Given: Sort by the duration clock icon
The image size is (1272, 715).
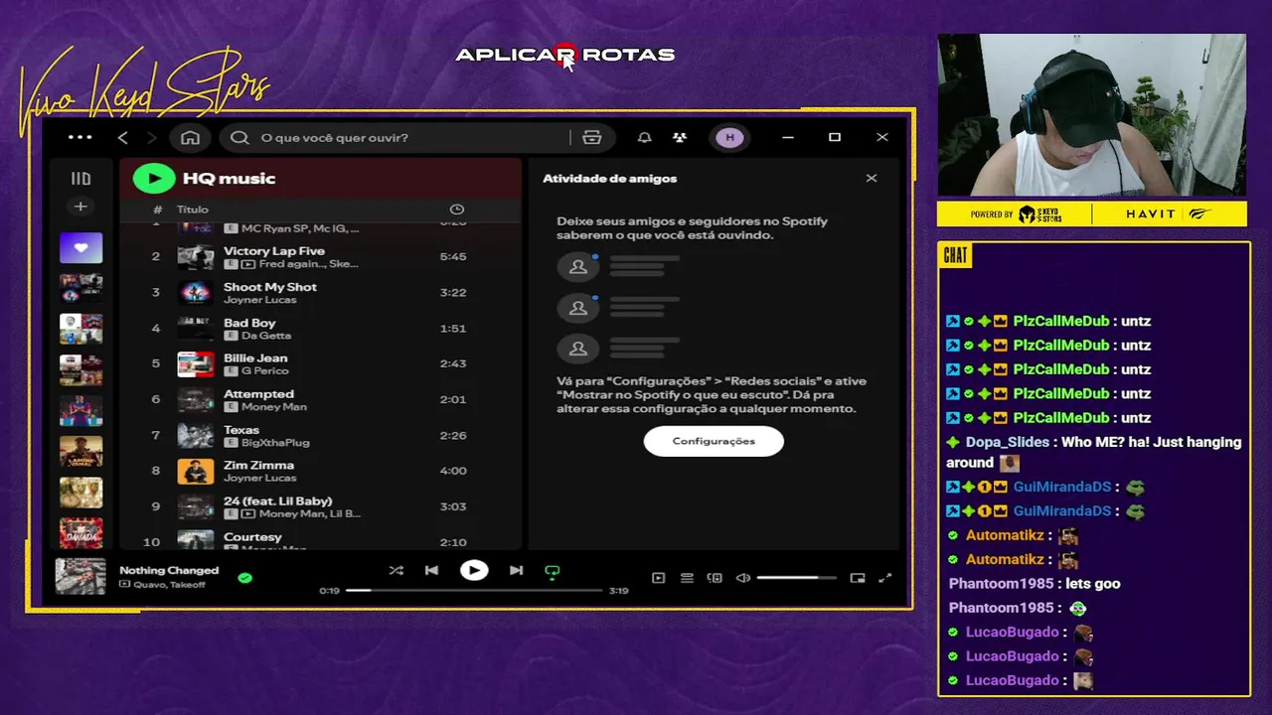Looking at the screenshot, I should tap(457, 210).
